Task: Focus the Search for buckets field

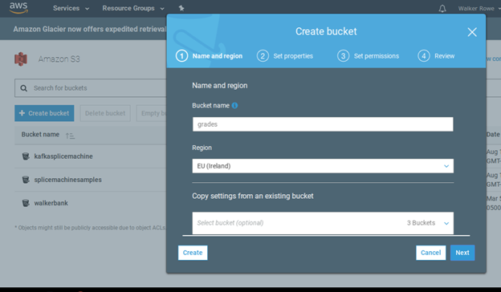Action: click(x=91, y=88)
